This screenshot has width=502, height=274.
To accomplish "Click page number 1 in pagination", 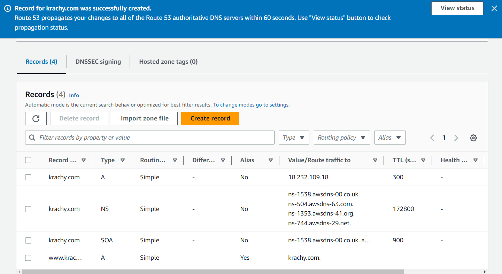I will (444, 138).
